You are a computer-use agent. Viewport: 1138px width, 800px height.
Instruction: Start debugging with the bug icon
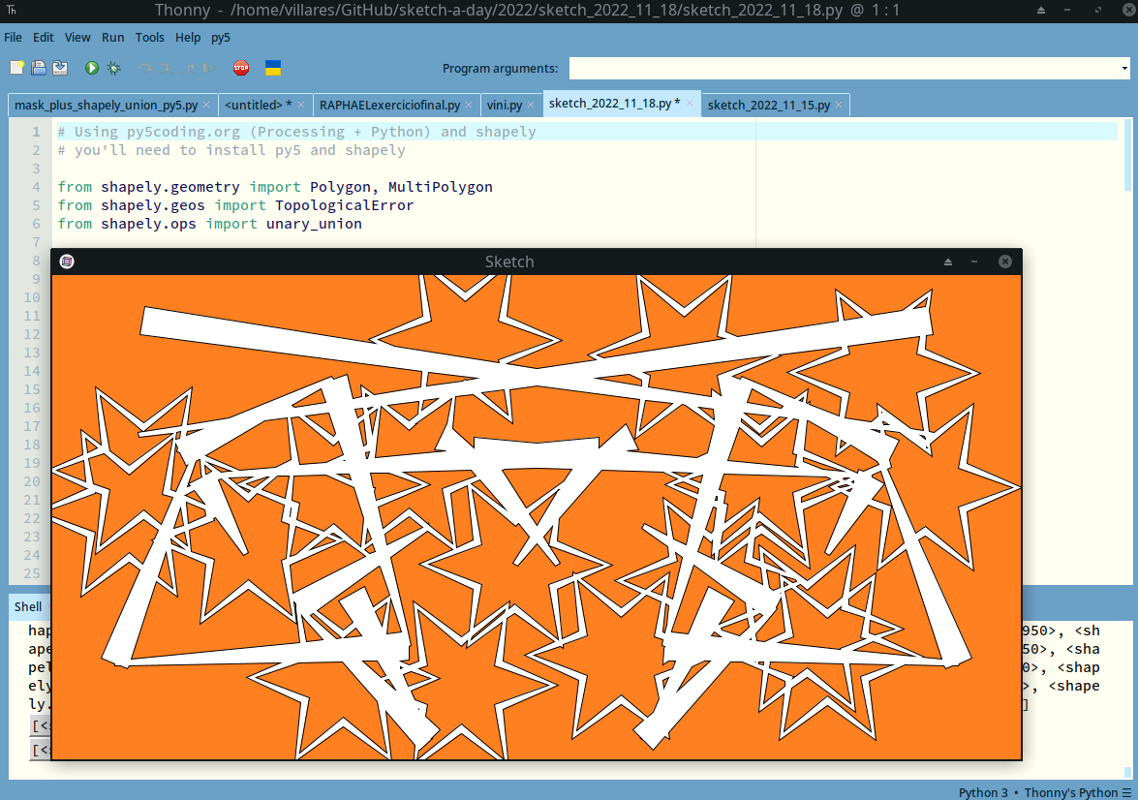[114, 68]
